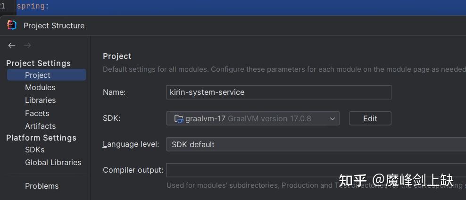
Task: Expand the SDK dropdown chevron
Action: (333, 118)
